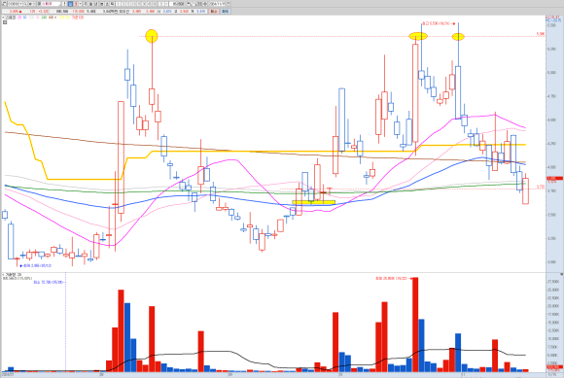Click the red buy button in the quote bar
Viewport: 564px width, 378px height.
point(214,11)
